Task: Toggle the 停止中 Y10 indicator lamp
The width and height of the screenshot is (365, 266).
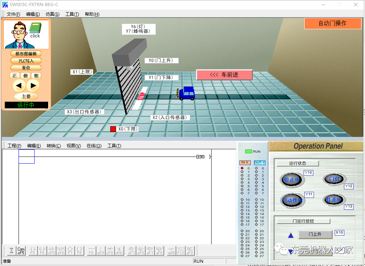Action: pos(292,180)
